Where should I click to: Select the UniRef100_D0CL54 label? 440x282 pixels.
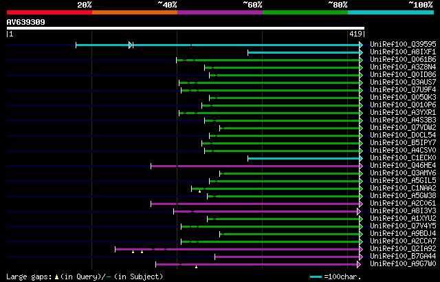pyautogui.click(x=403, y=135)
